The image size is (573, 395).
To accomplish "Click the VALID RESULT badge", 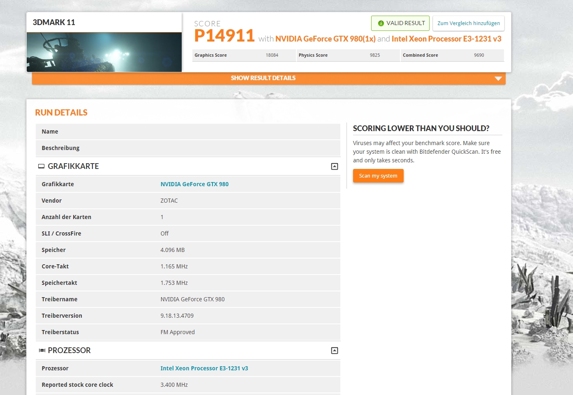I will point(400,23).
